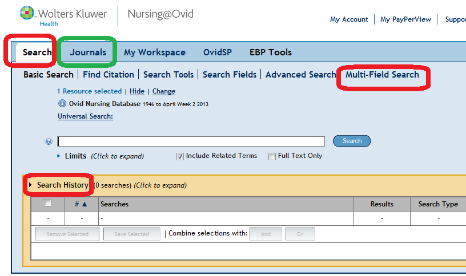Open the Find Citation option

[109, 75]
